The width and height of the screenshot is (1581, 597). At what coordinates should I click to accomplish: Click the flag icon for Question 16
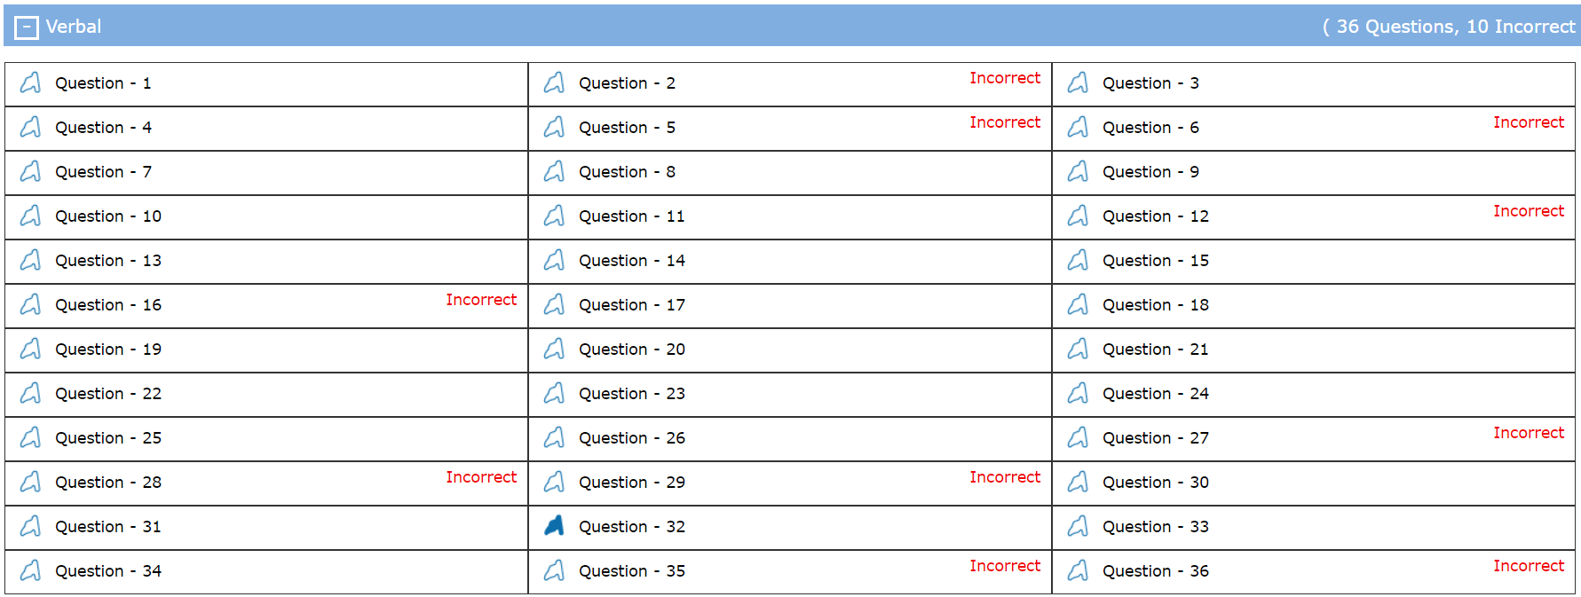pos(30,304)
